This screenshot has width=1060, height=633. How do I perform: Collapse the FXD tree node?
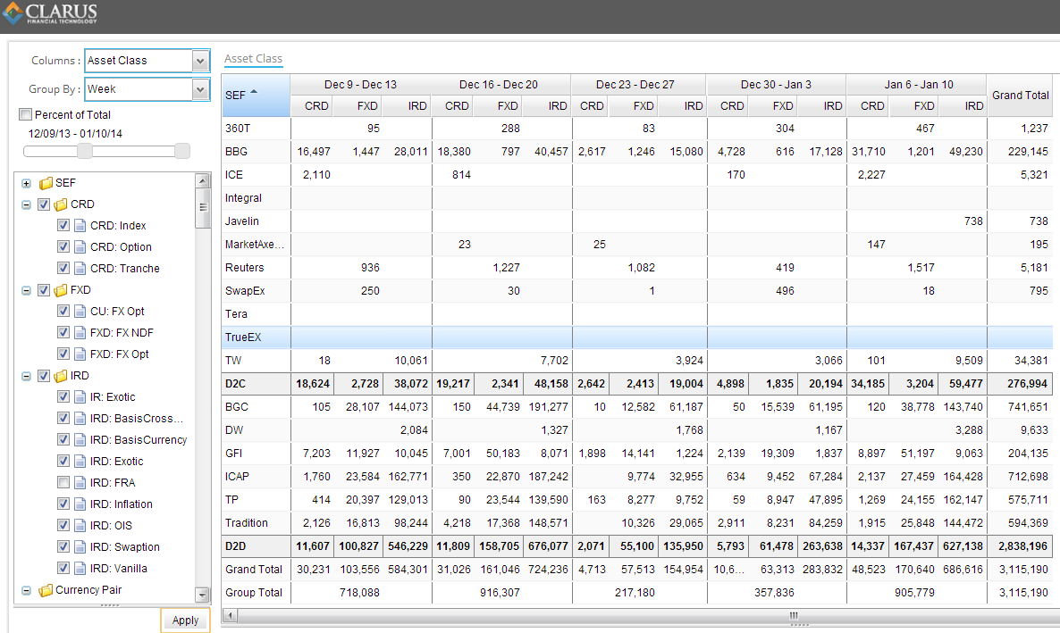[x=26, y=290]
